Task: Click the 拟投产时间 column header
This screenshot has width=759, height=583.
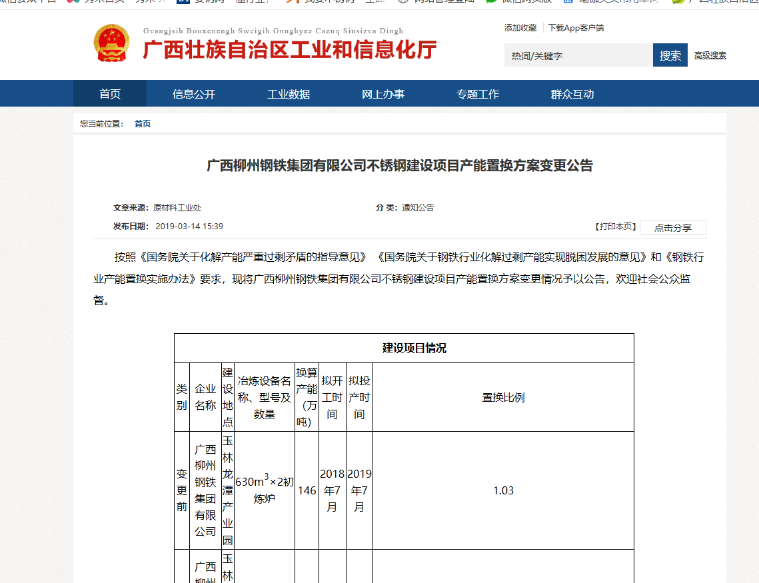Action: [359, 397]
